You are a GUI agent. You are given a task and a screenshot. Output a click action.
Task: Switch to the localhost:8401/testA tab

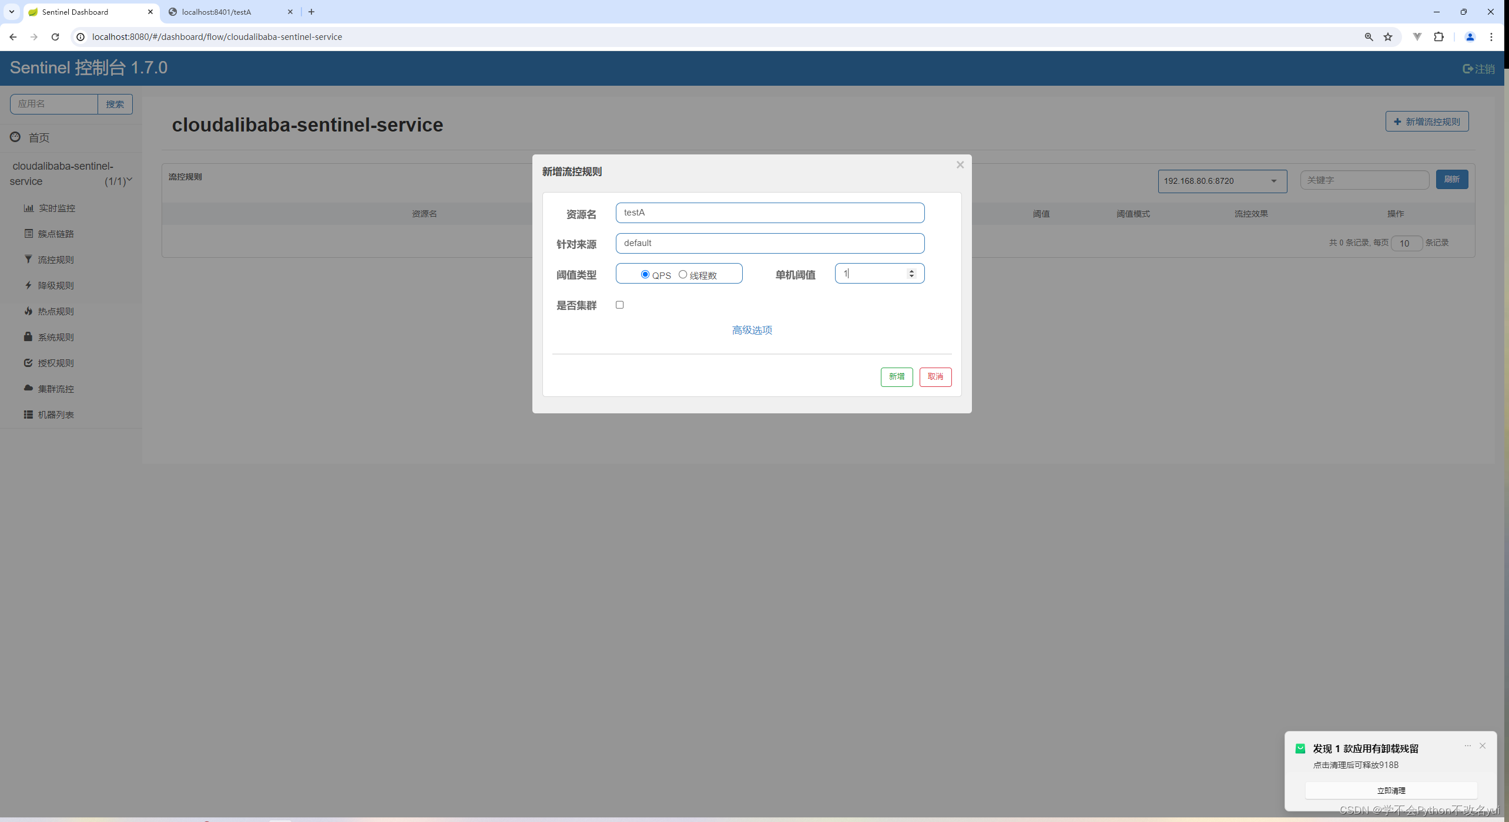tap(216, 12)
